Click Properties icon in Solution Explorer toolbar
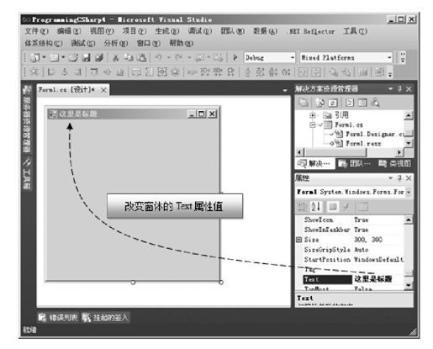 click(x=304, y=103)
